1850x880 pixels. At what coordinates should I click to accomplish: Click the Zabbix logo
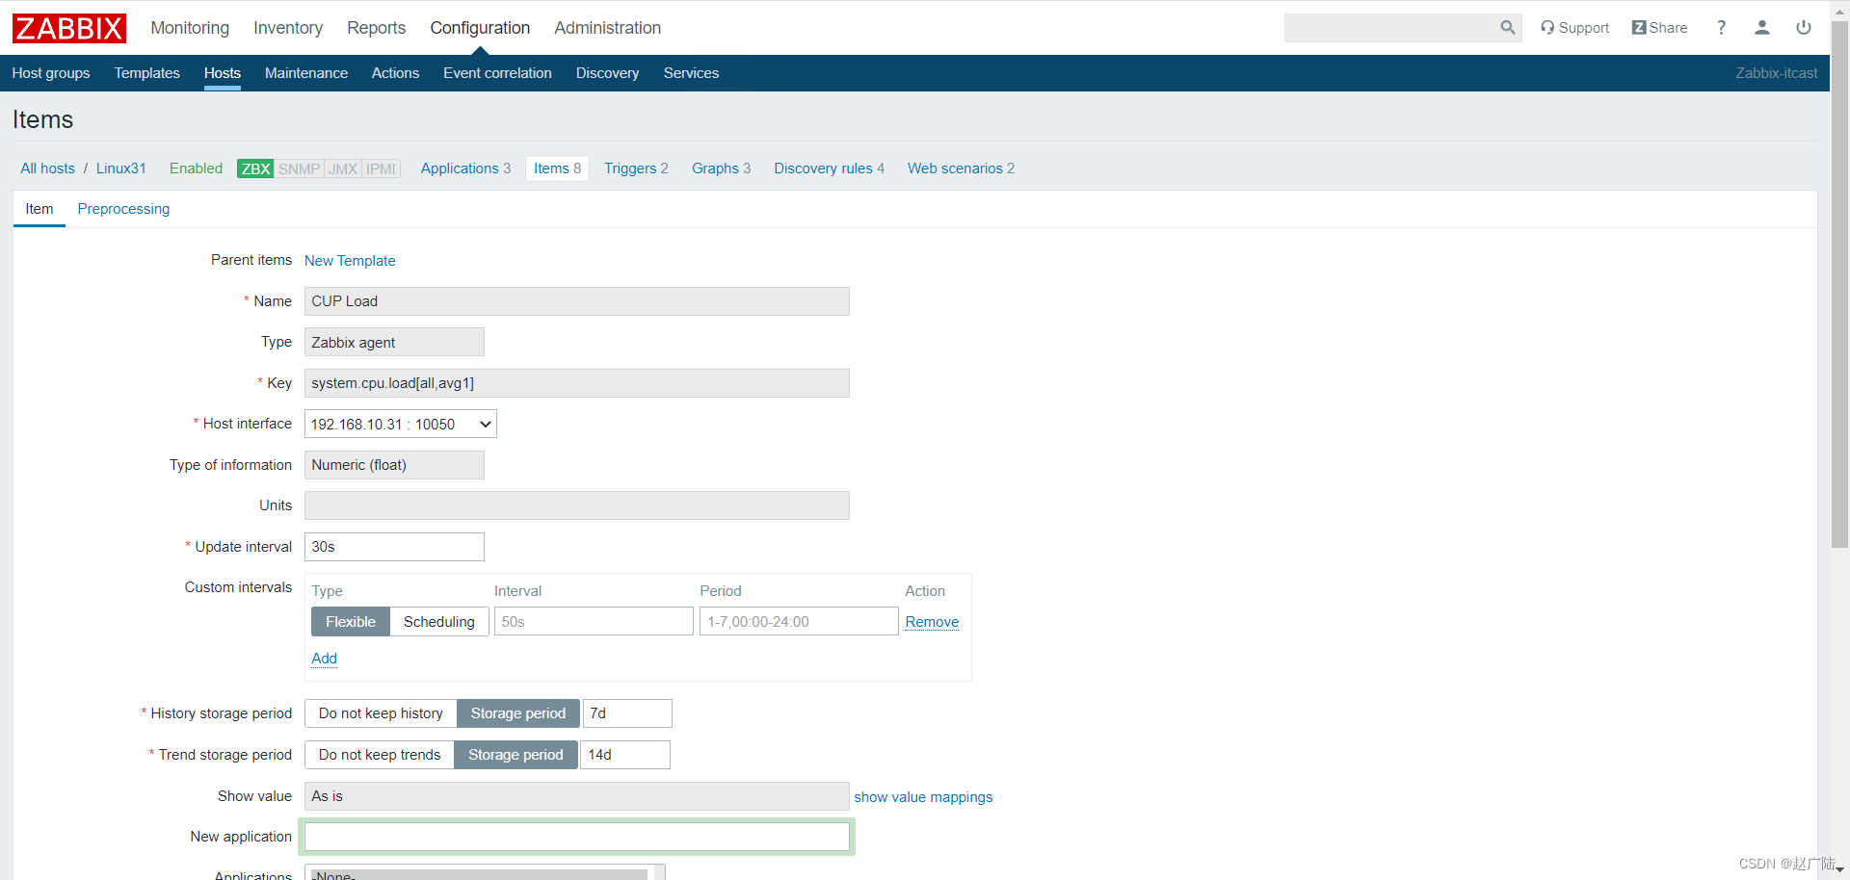click(69, 28)
